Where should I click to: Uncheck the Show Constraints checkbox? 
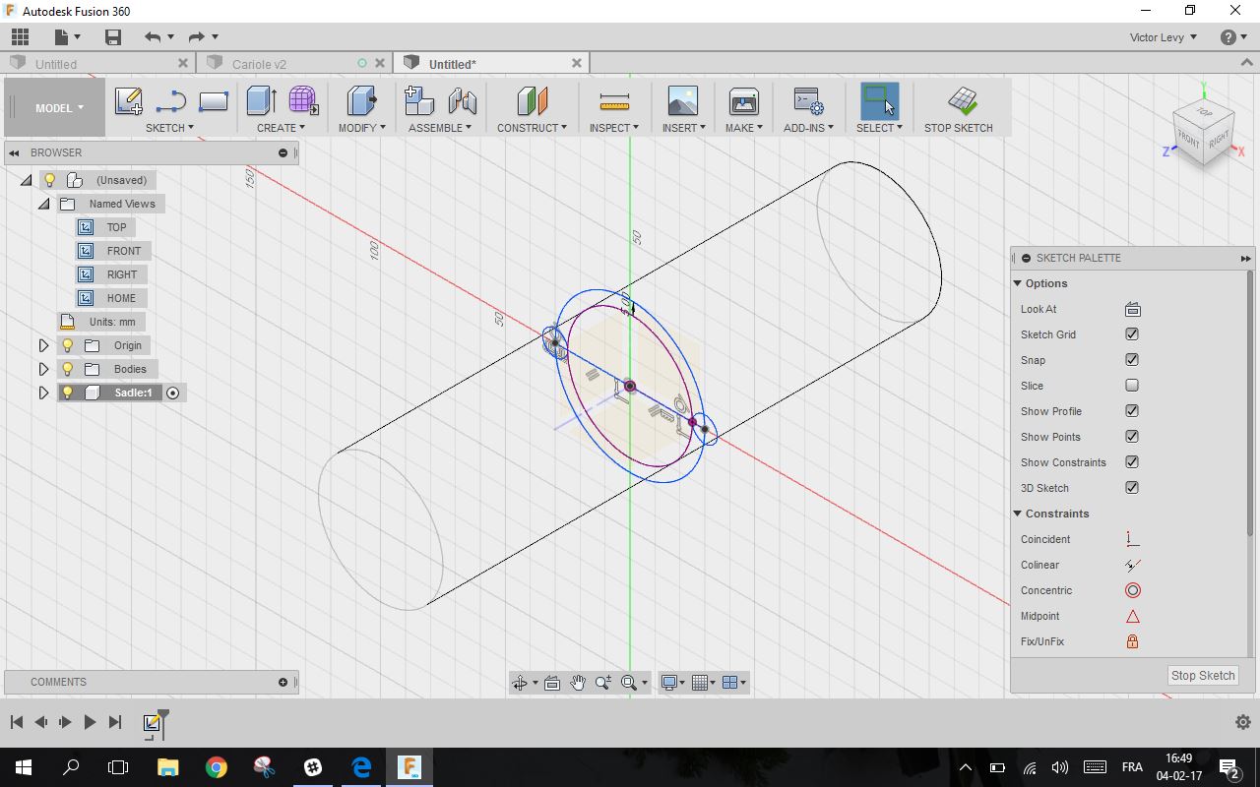1132,462
